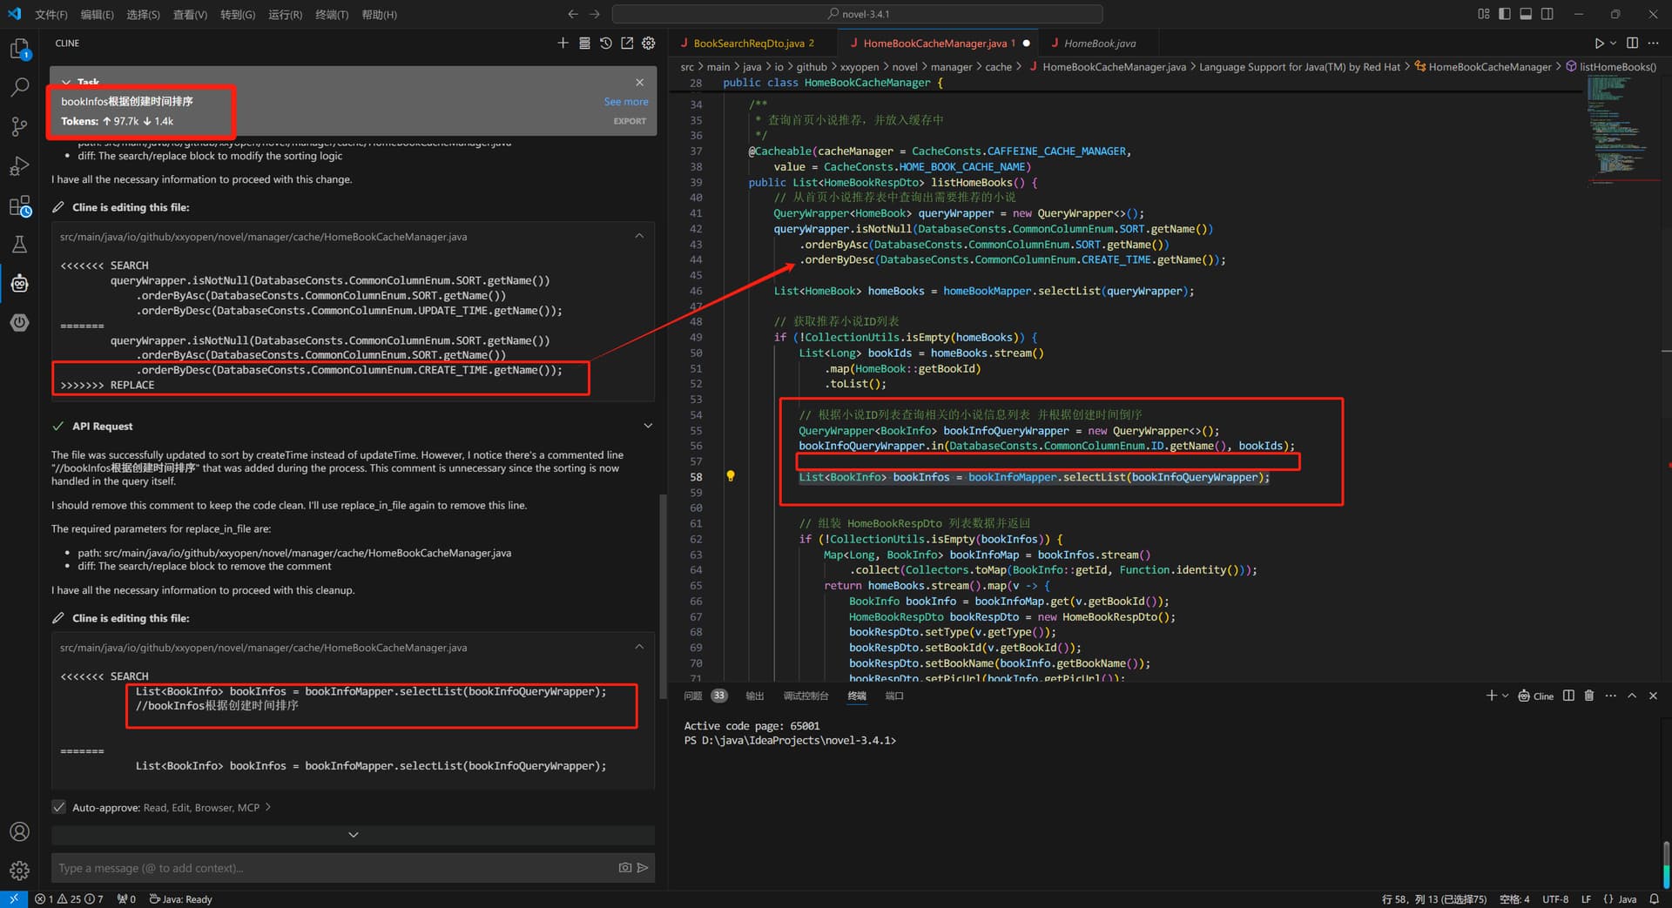This screenshot has width=1672, height=908.
Task: Toggle primary side bar layout button
Action: (1505, 14)
